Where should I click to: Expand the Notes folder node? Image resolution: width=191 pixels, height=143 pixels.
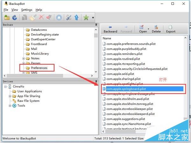(x=24, y=58)
